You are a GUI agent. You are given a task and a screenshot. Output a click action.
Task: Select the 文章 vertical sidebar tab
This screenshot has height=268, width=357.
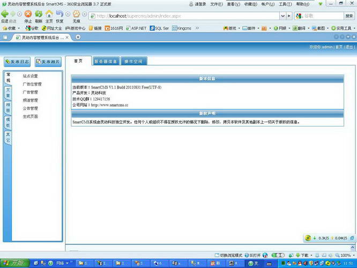click(8, 92)
